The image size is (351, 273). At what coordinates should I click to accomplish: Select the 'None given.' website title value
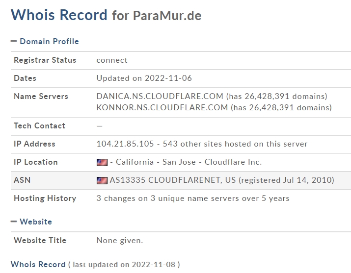click(x=120, y=241)
